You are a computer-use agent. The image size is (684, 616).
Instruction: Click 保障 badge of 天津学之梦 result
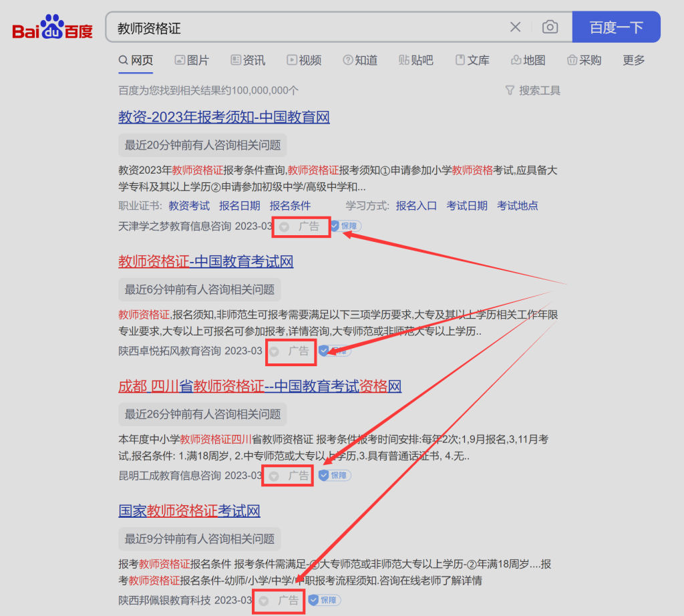coord(346,226)
